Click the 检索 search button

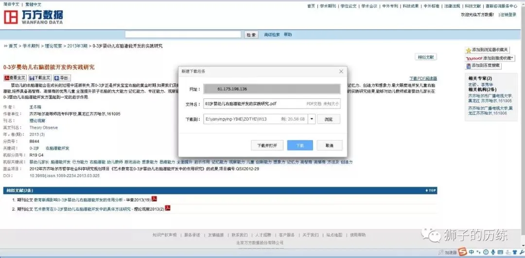251,35
